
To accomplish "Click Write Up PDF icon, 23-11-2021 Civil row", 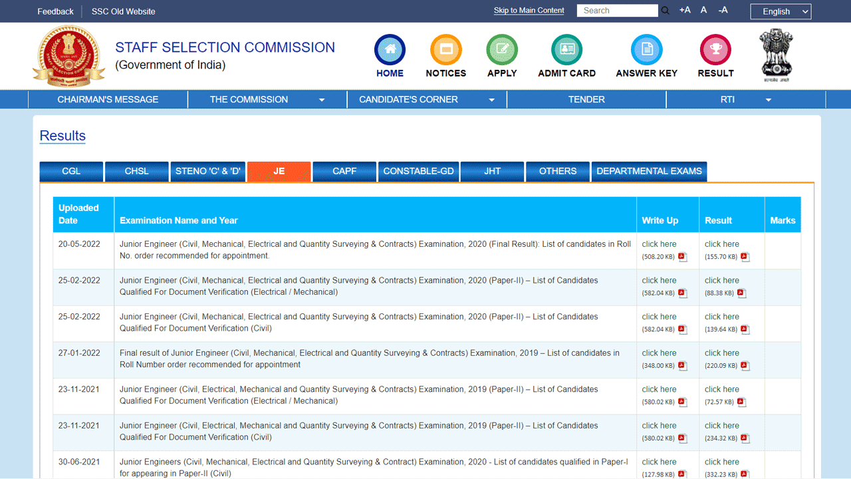I will (x=682, y=438).
